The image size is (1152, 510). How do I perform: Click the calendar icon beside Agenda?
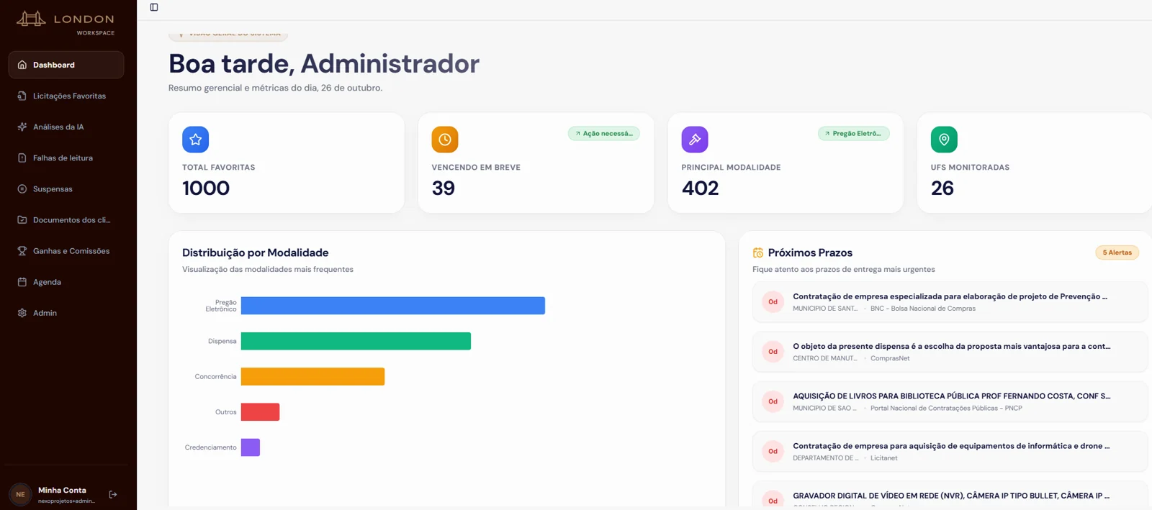22,282
